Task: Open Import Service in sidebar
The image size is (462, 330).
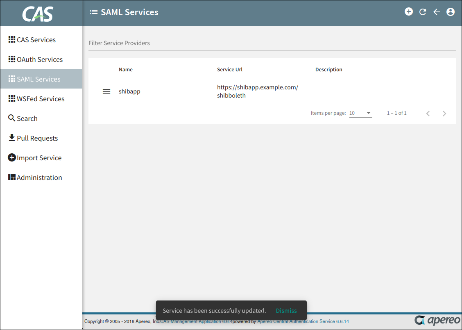Action: click(39, 158)
